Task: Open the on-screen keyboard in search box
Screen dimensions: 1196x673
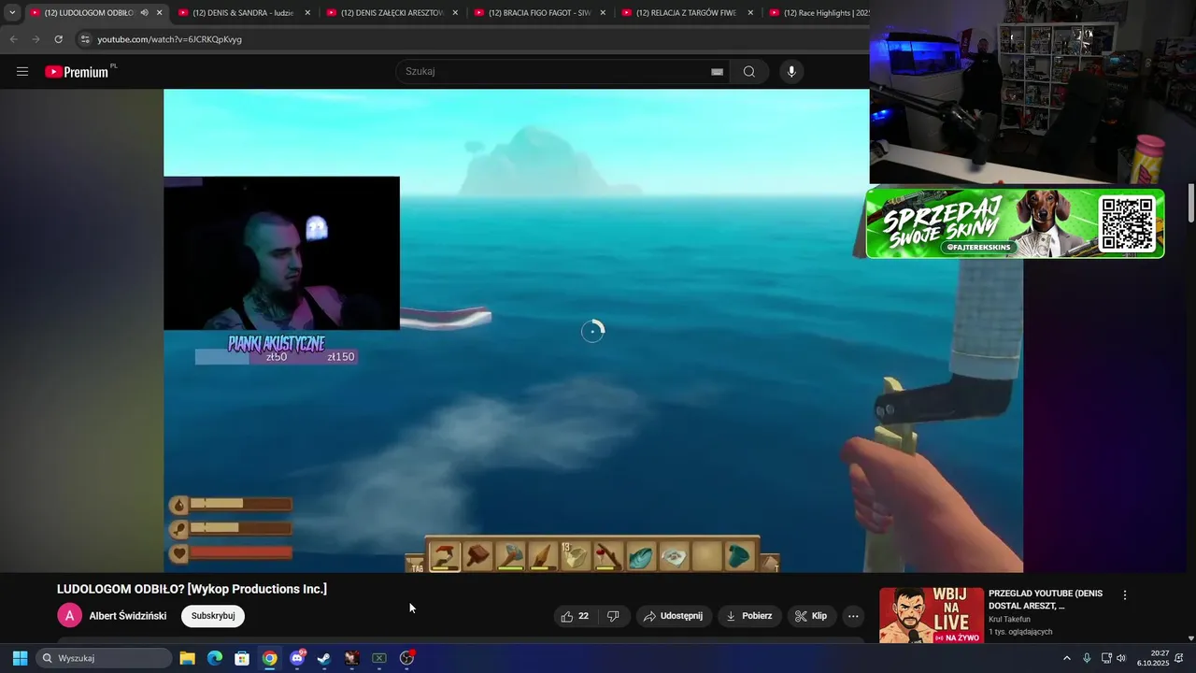Action: pos(717,72)
